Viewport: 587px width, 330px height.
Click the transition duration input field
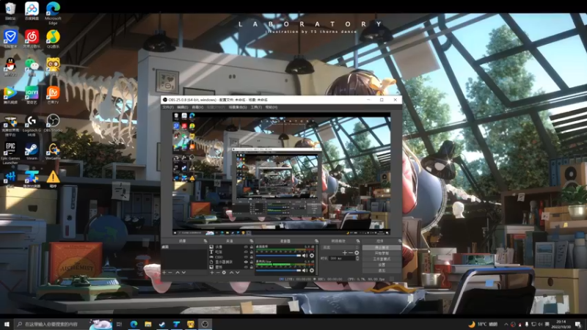[341, 258]
